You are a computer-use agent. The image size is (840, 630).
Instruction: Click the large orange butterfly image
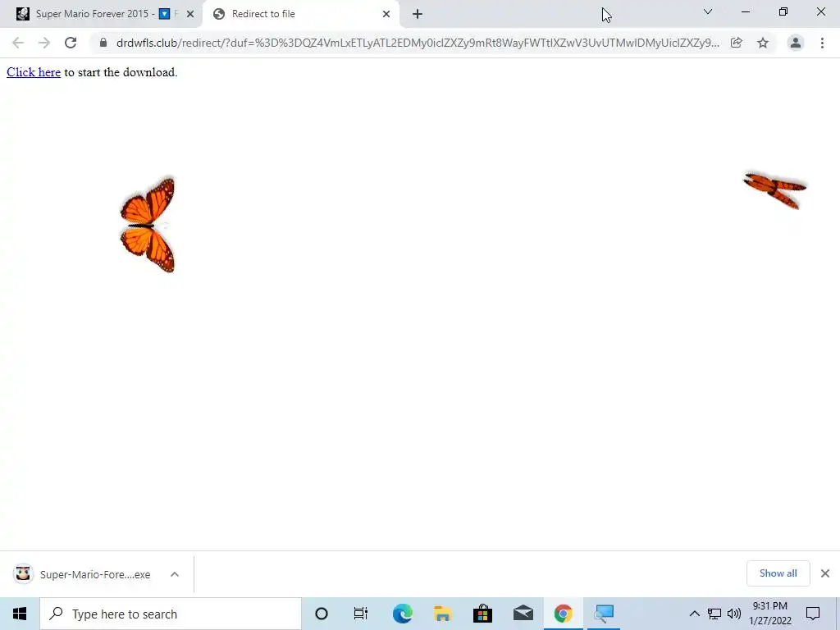tap(148, 226)
